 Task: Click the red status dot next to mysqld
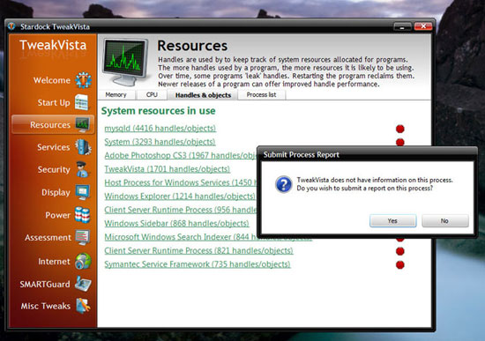400,129
